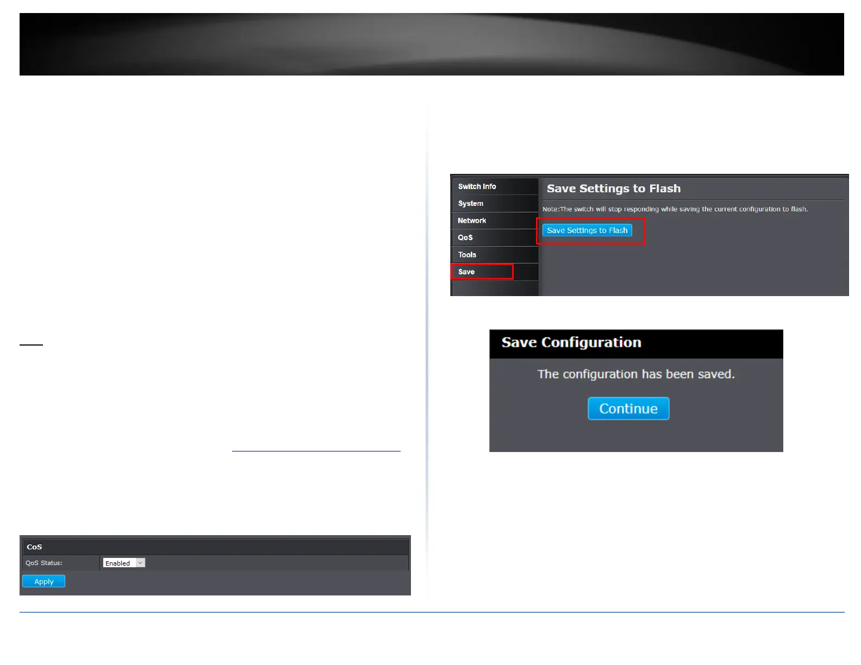861x665 pixels.
Task: Open the QoS Status Enabled dropdown
Action: coord(124,563)
